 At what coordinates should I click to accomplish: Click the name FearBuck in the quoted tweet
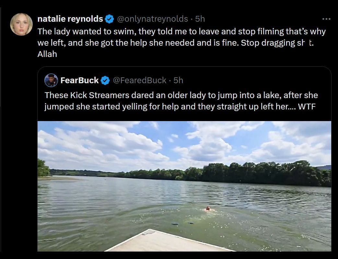pos(79,80)
